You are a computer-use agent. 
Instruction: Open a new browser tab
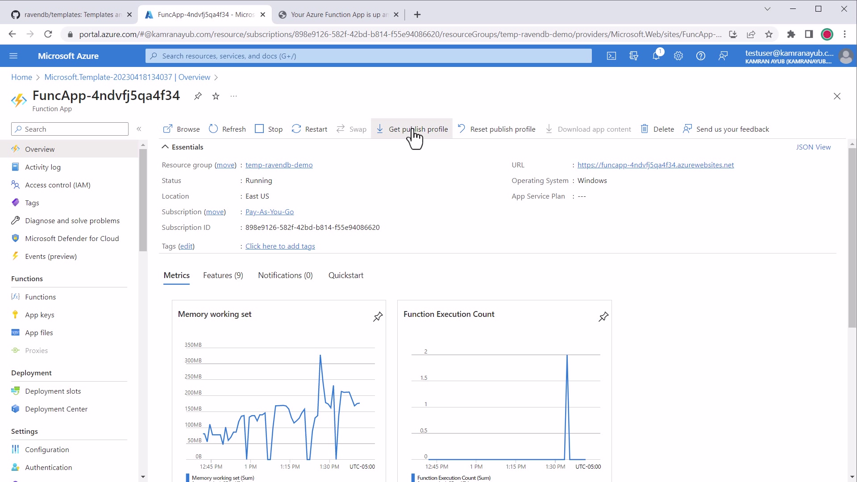coord(417,15)
